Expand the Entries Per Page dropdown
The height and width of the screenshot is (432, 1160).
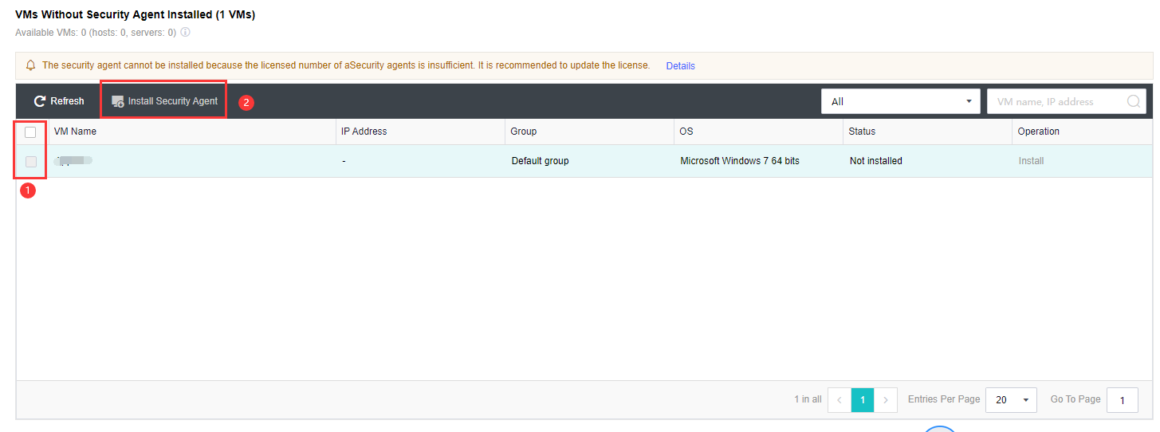[1011, 400]
